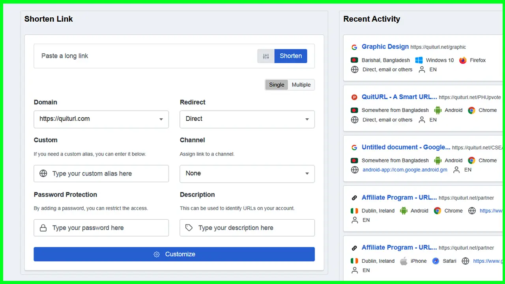Focus the custom alias input field
505x284 pixels.
(x=107, y=174)
